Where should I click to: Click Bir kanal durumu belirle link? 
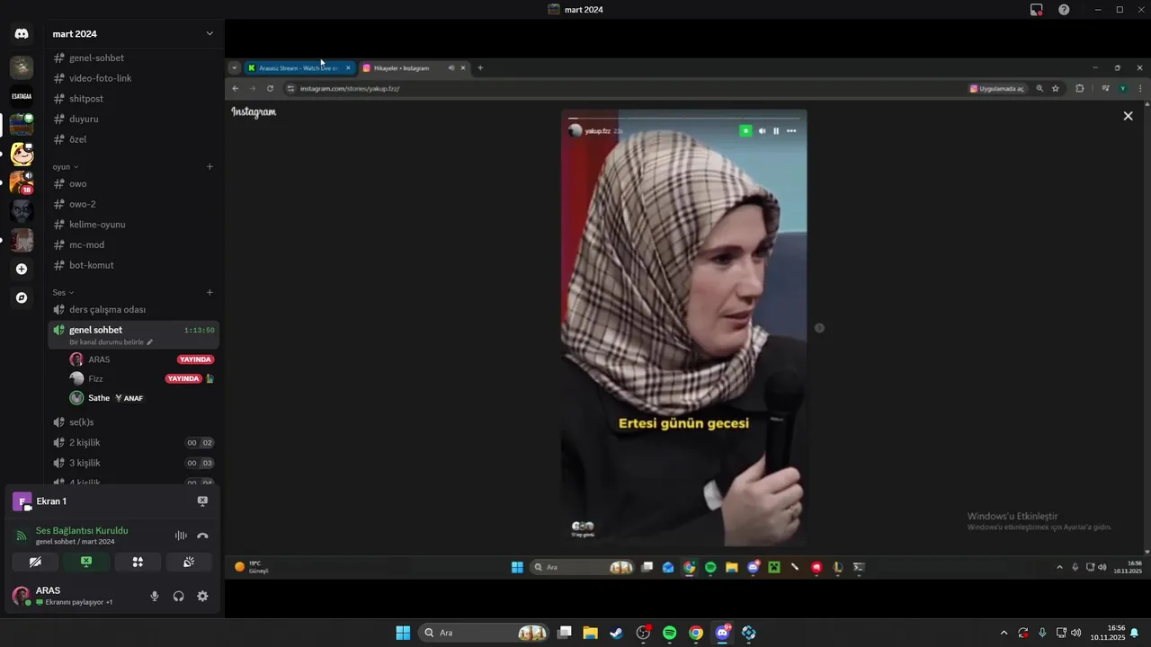[107, 342]
